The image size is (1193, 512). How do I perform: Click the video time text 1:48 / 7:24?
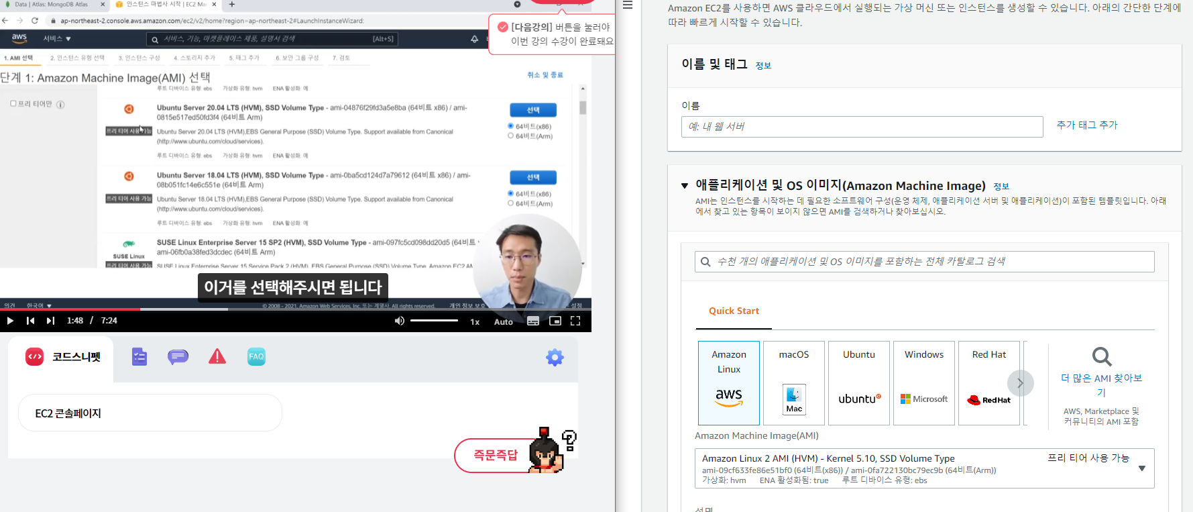[92, 321]
